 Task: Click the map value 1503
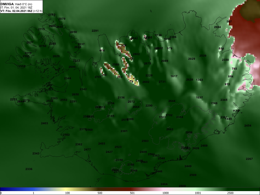click(x=162, y=117)
